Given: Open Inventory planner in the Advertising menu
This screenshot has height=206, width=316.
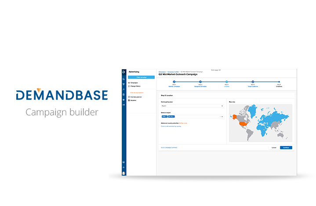Looking at the screenshot, I should coord(136,97).
